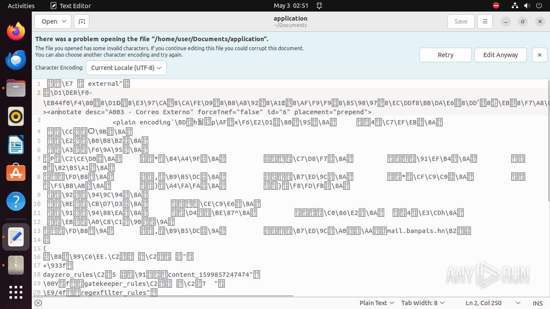Image resolution: width=550 pixels, height=309 pixels.
Task: Click Retry in the info bar
Action: (446, 55)
